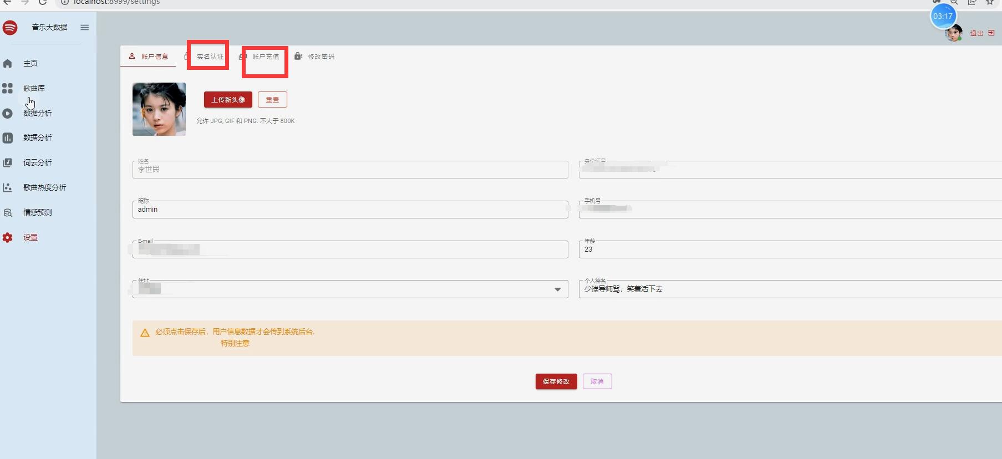Image resolution: width=1002 pixels, height=459 pixels.
Task: Click the red Spotify-style app logo
Action: pos(9,27)
